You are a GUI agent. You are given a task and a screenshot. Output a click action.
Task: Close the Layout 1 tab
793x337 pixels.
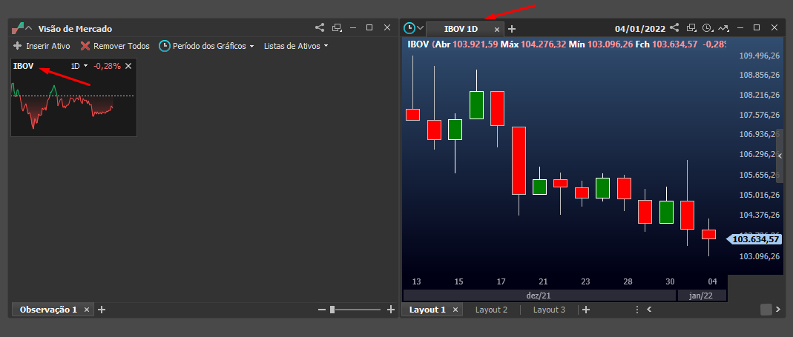(455, 310)
